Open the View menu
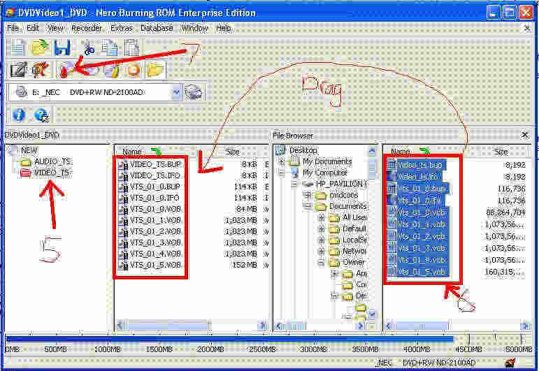Image resolution: width=539 pixels, height=371 pixels. tap(55, 28)
